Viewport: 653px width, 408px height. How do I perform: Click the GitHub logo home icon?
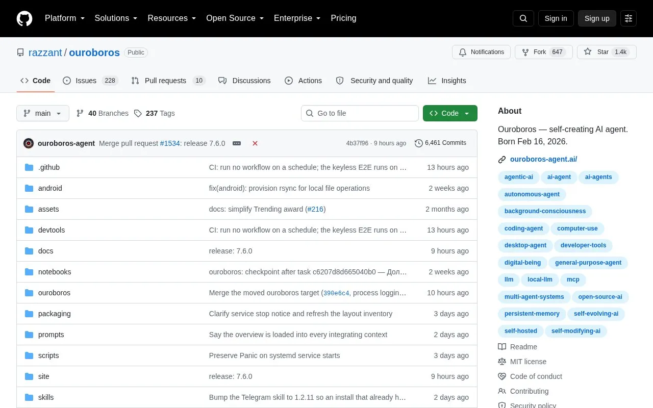point(24,18)
